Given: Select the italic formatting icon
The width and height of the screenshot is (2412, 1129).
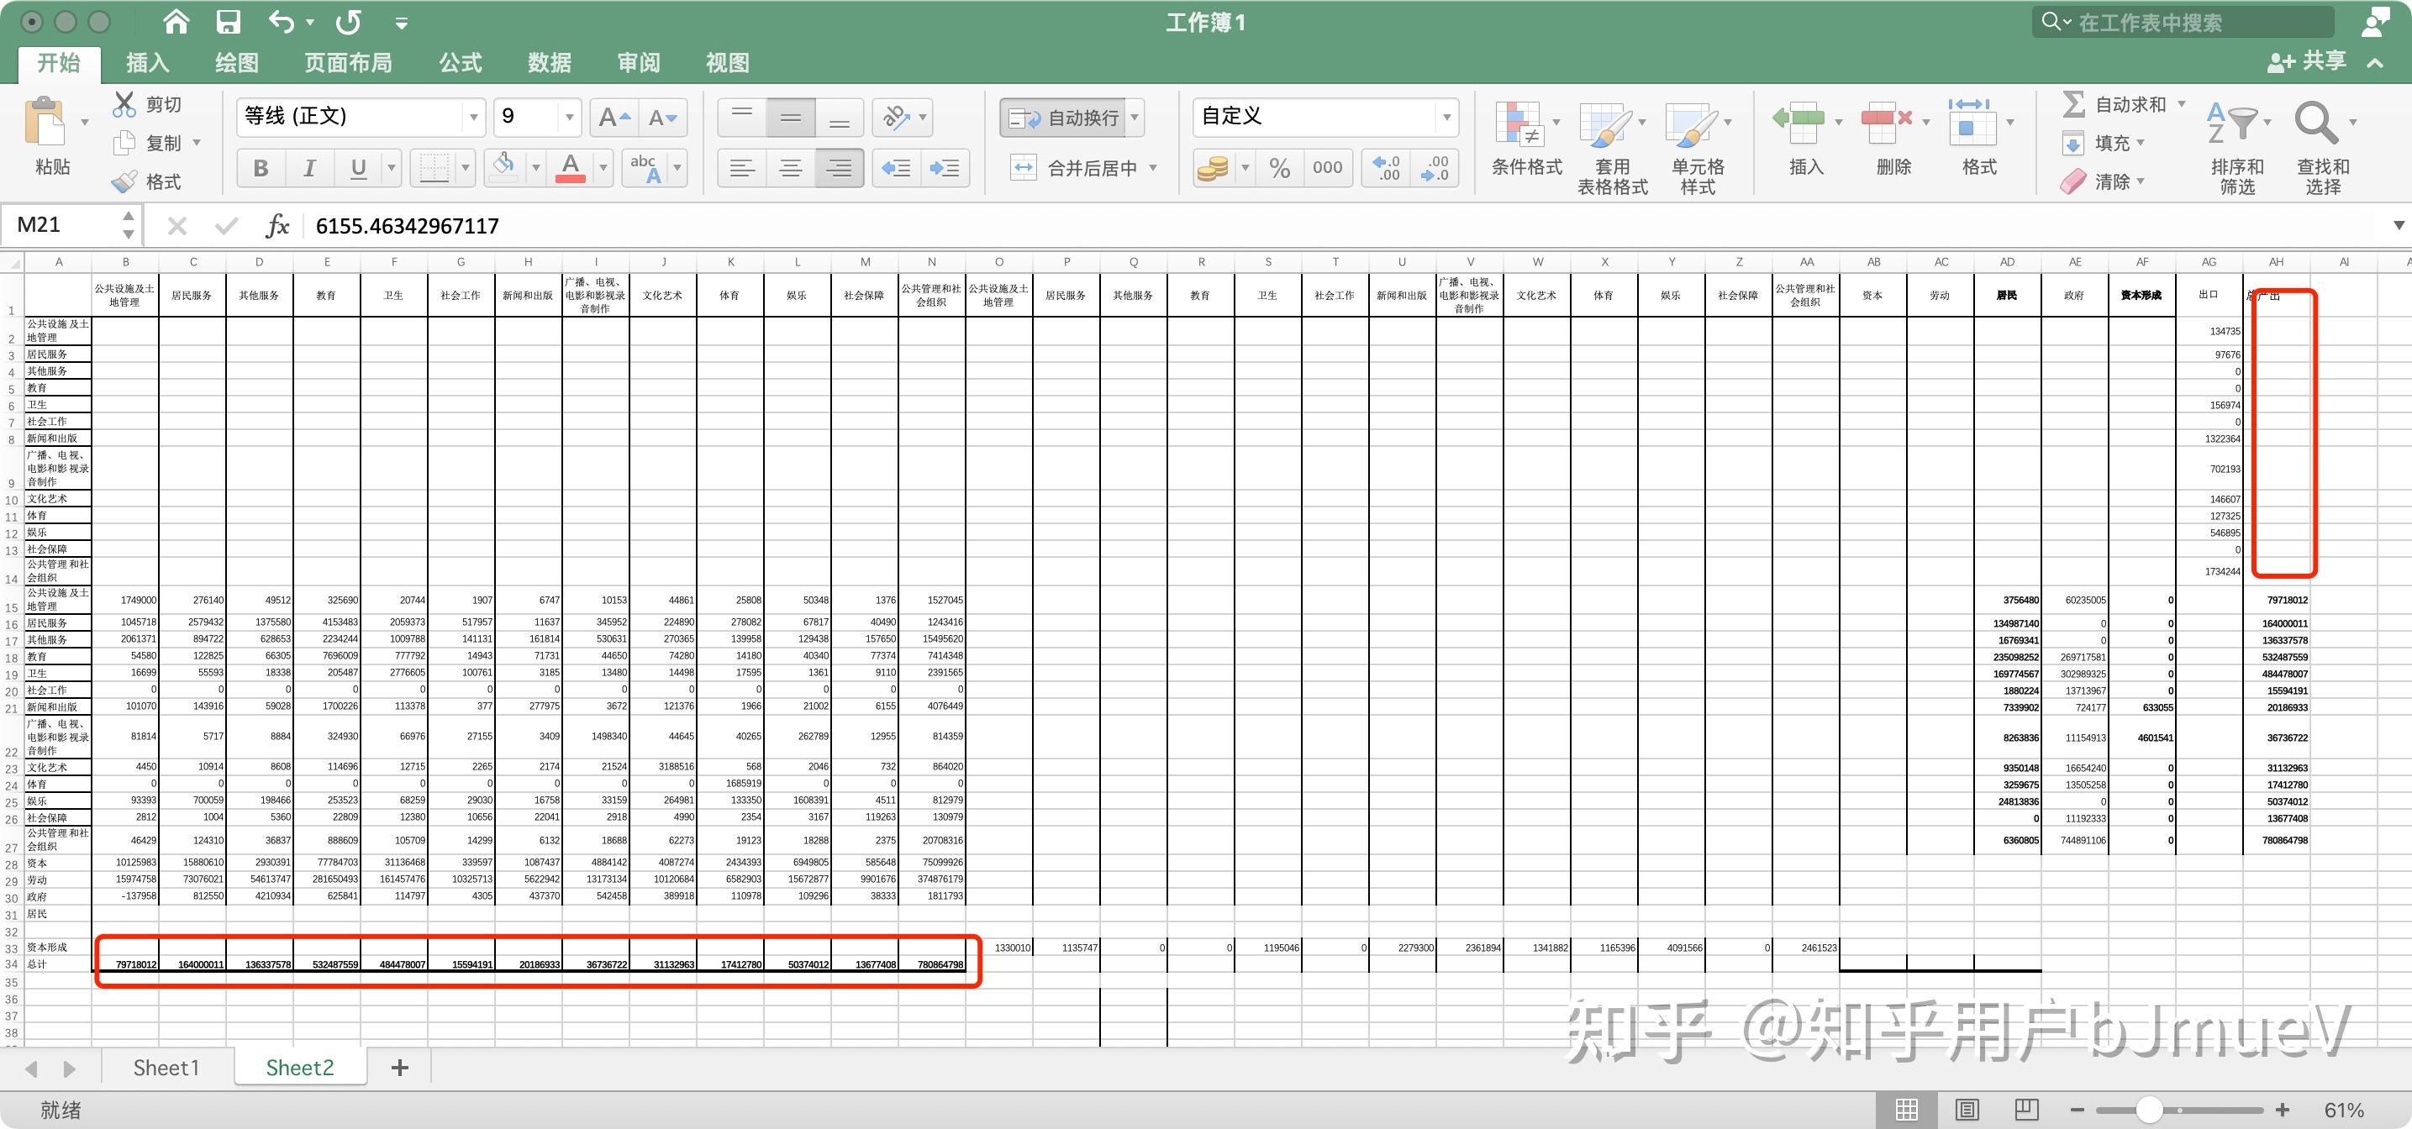Looking at the screenshot, I should 309,167.
